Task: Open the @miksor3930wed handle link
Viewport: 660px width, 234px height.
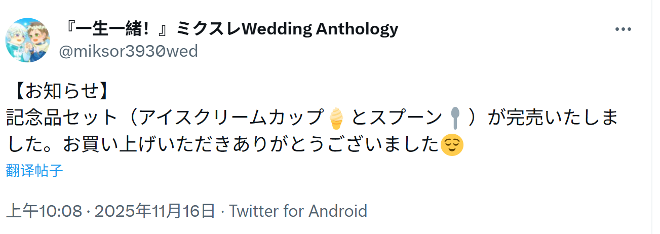Action: point(128,51)
